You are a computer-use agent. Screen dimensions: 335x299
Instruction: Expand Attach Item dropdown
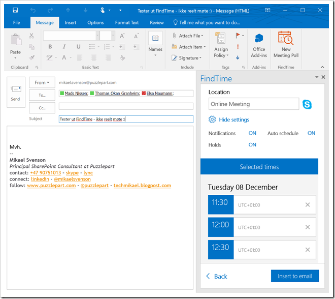[205, 47]
